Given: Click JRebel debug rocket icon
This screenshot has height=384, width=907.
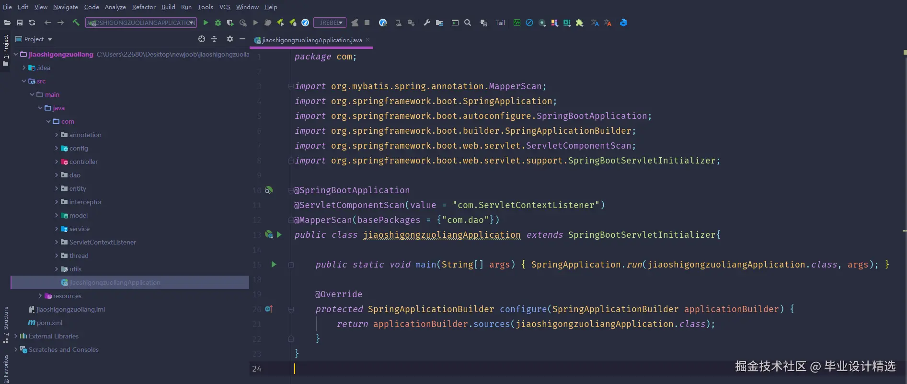Looking at the screenshot, I should pyautogui.click(x=293, y=23).
